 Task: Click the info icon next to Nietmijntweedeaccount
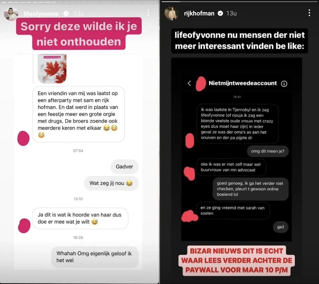click(x=284, y=83)
